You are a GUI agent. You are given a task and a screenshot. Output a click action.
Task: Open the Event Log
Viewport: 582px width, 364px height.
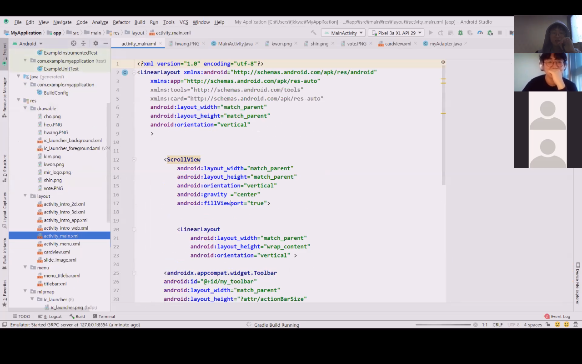click(x=557, y=316)
